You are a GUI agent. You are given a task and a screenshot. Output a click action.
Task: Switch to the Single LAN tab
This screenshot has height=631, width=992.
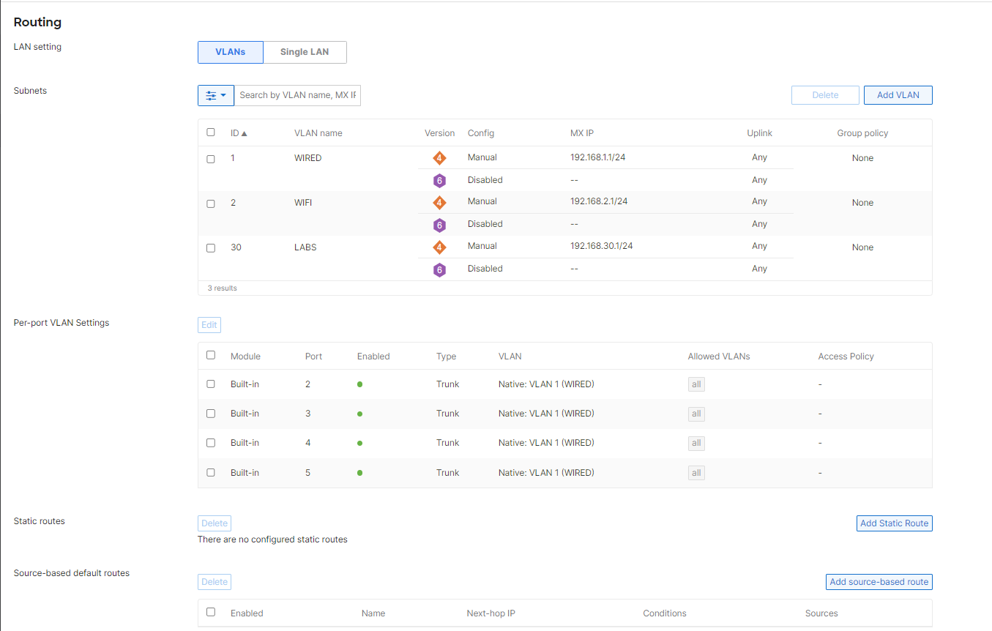tap(305, 52)
